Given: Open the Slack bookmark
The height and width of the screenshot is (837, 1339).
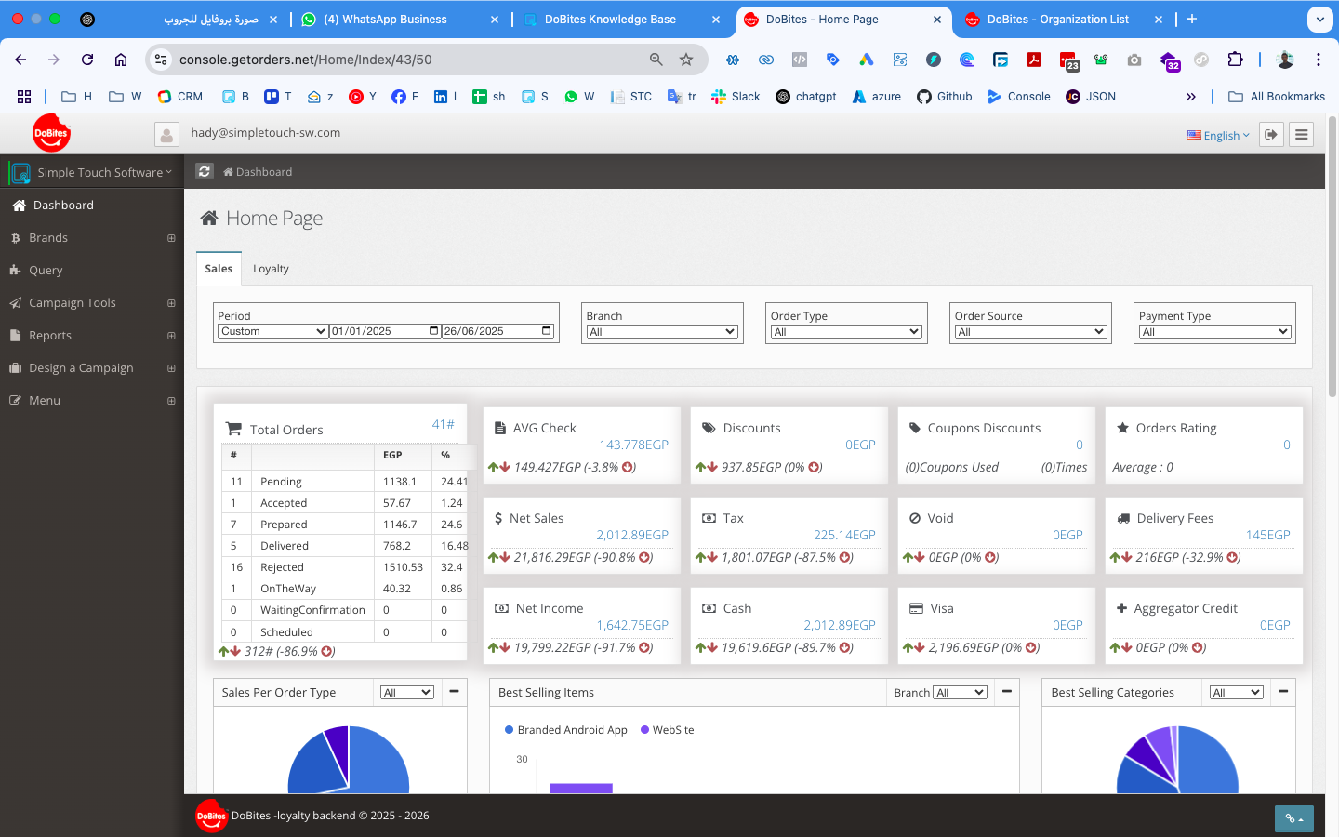Looking at the screenshot, I should pyautogui.click(x=736, y=97).
